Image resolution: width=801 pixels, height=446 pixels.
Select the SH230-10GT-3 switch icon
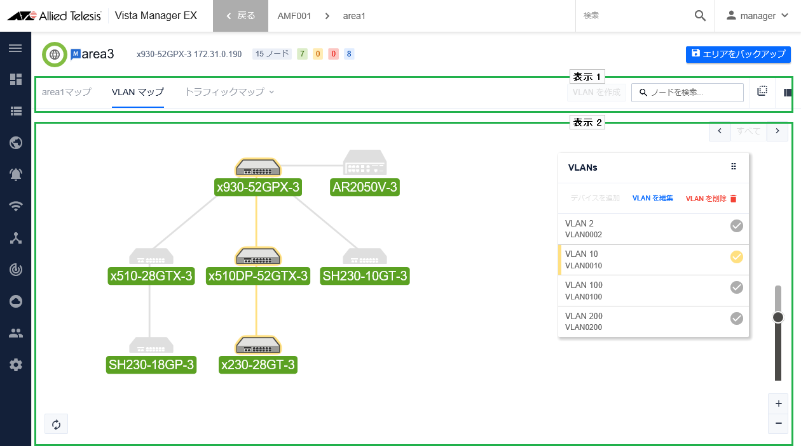[x=365, y=256]
